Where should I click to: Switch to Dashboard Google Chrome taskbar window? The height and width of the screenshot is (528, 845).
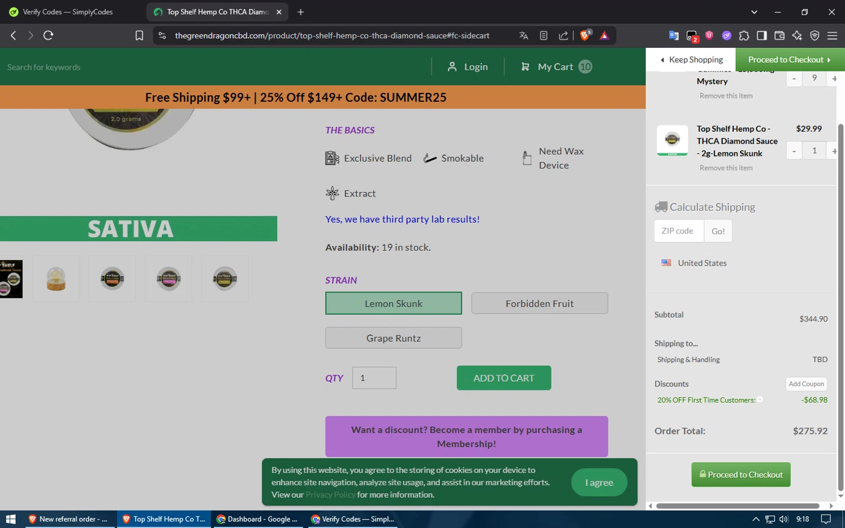click(x=258, y=519)
